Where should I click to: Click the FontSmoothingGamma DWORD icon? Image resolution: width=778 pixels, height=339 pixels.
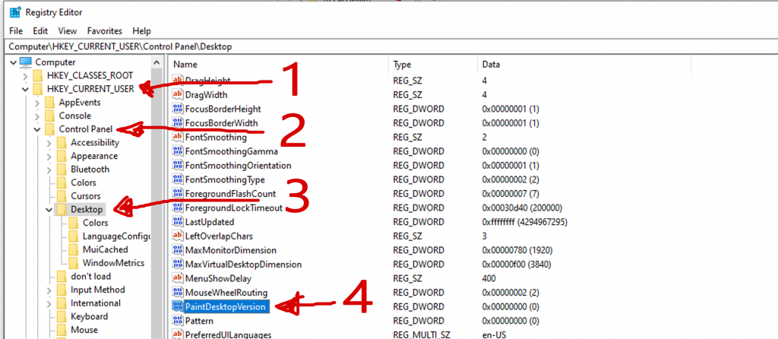(177, 151)
